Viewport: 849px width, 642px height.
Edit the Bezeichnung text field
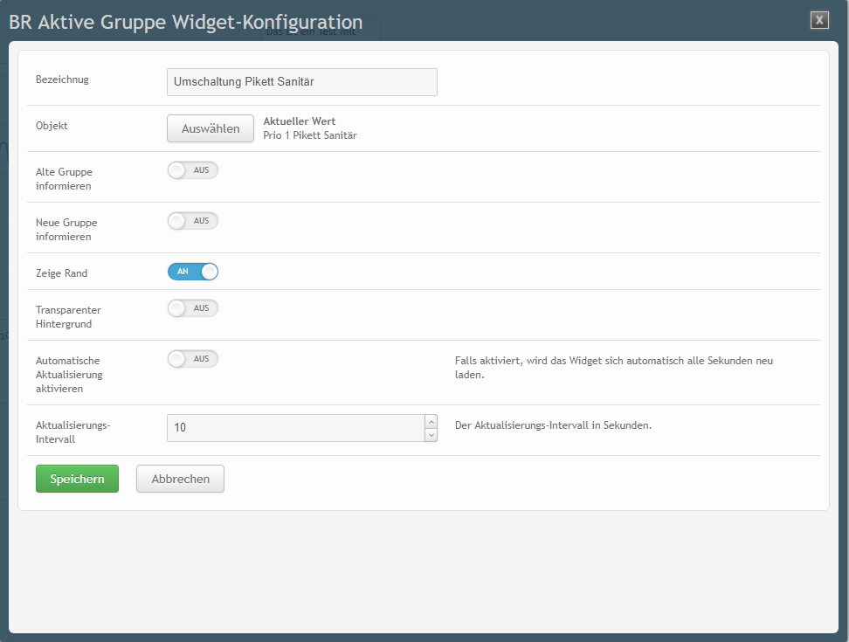pos(301,82)
